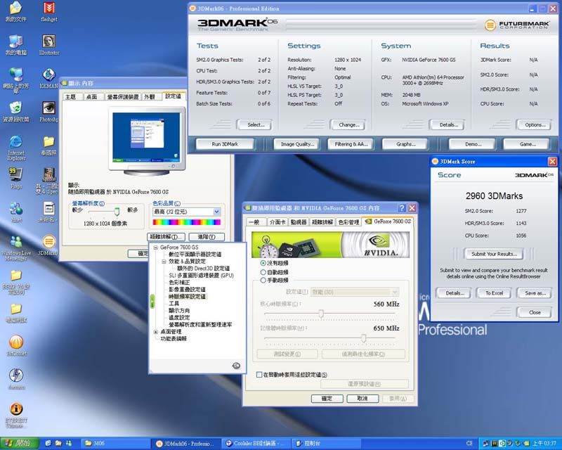Click Submit Your Results button
Screen dimensions: 562x450
(494, 254)
